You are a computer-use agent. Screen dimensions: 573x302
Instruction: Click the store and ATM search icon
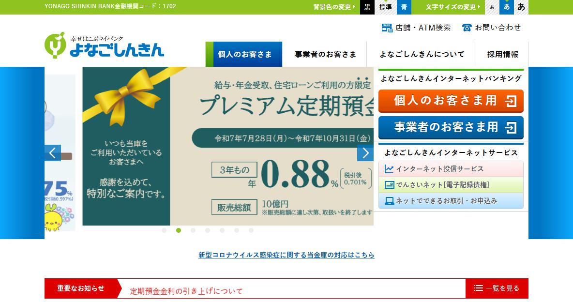(x=387, y=28)
